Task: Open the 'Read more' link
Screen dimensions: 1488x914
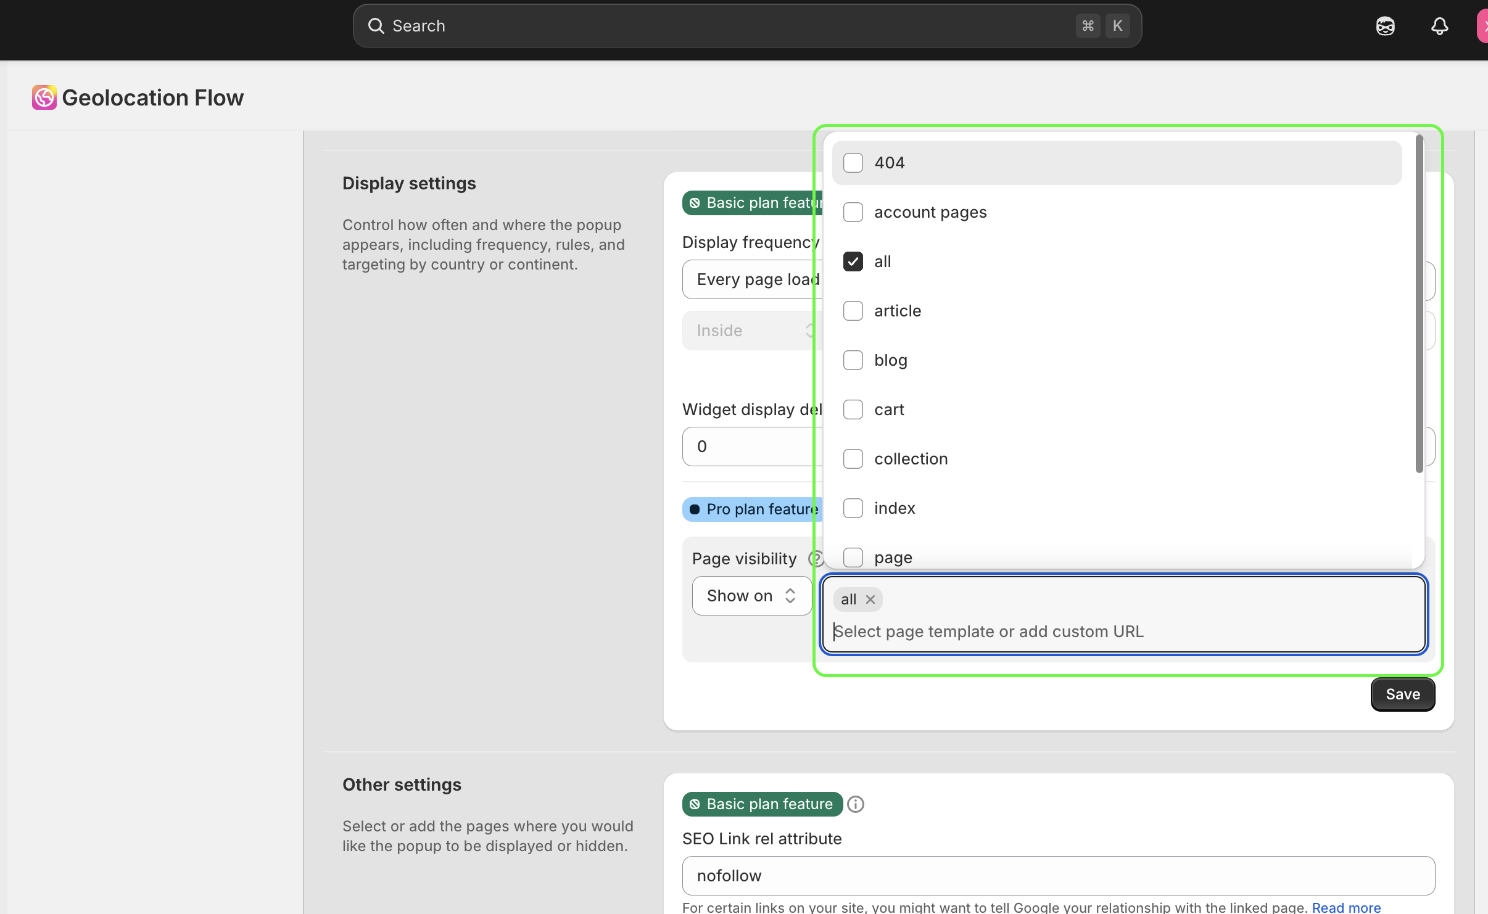Action: click(1346, 907)
